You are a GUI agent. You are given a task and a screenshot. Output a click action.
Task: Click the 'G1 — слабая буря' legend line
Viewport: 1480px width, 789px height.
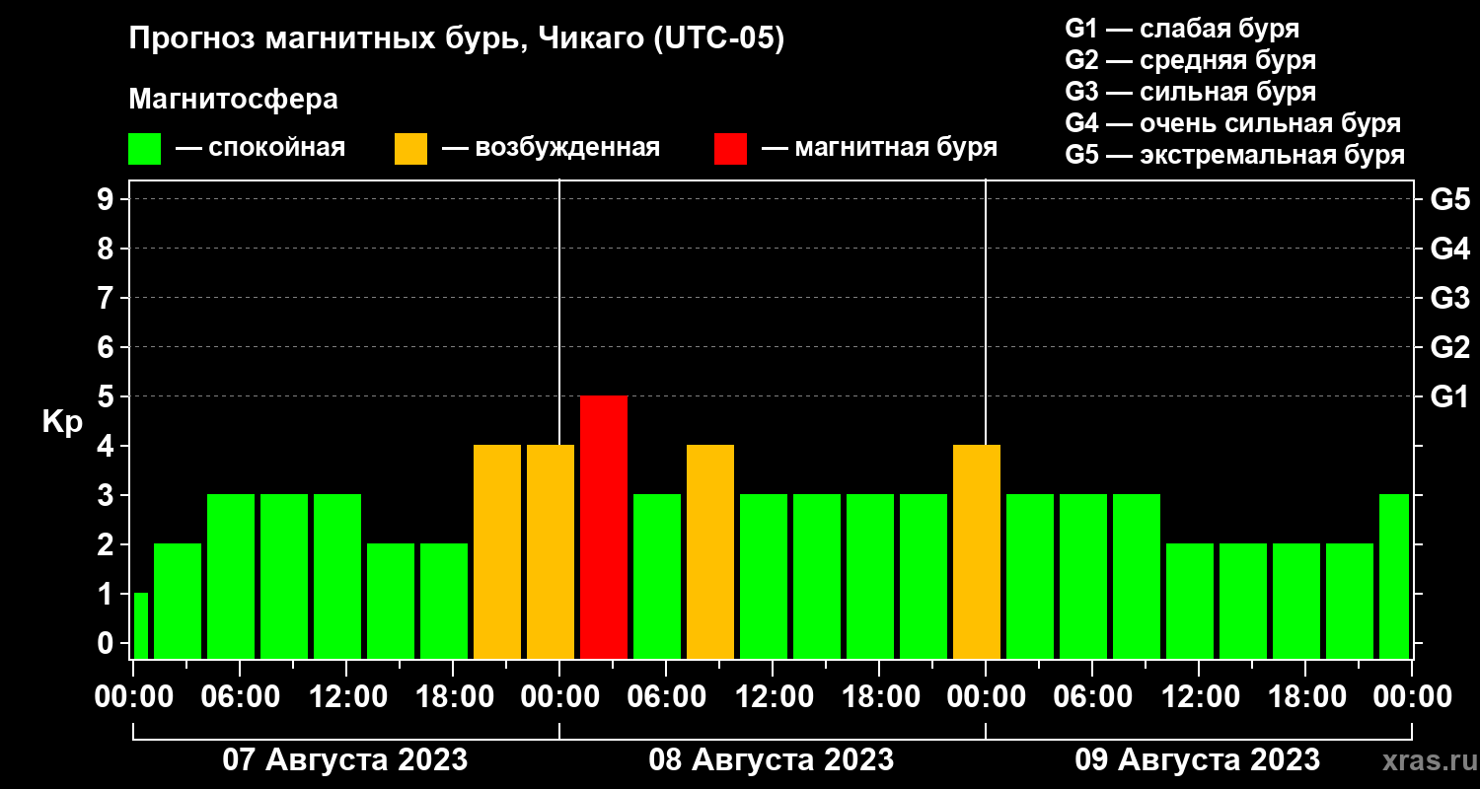coord(1182,29)
